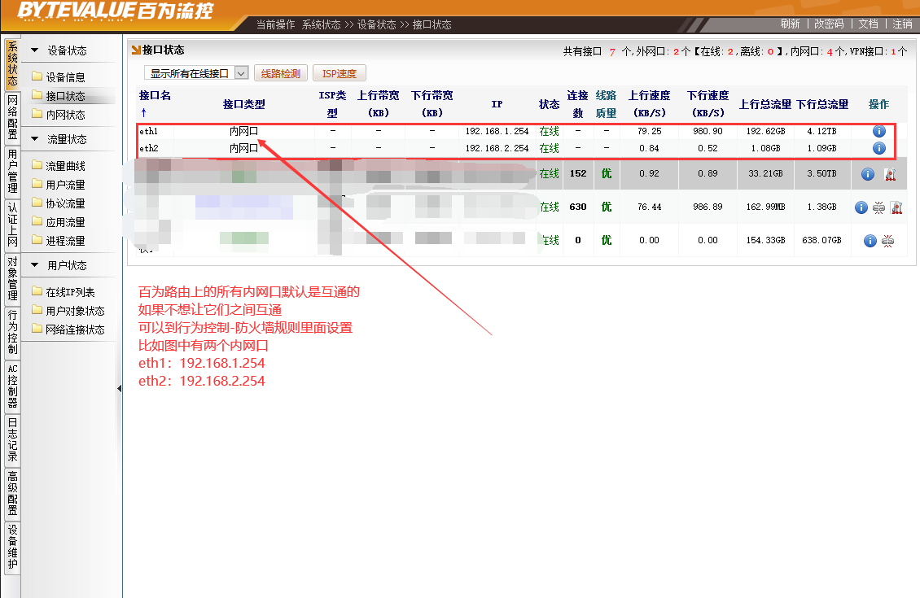Click the broken link icon in the 162.99MB row
The width and height of the screenshot is (920, 598).
(878, 207)
